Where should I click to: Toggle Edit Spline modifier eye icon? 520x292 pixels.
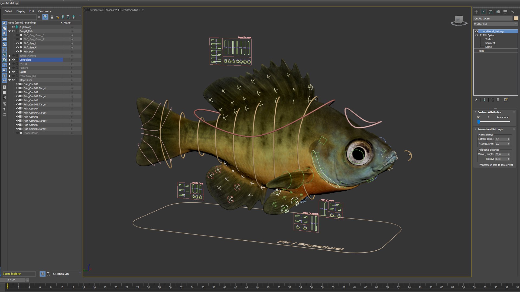coord(476,35)
